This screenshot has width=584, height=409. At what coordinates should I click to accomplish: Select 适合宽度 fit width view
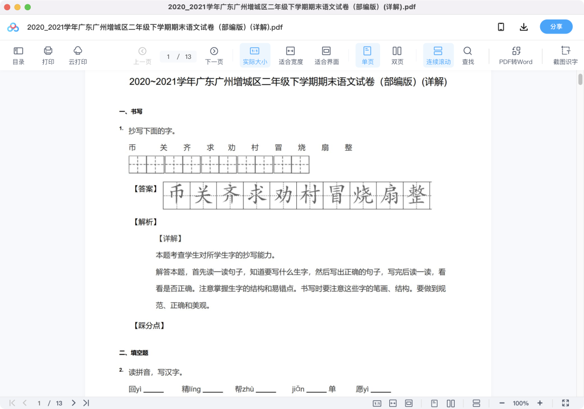(290, 56)
